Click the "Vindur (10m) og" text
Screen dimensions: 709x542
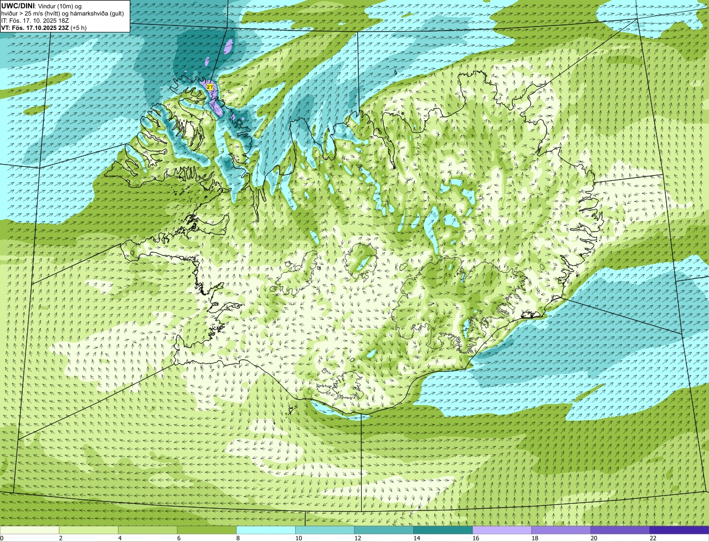click(61, 6)
